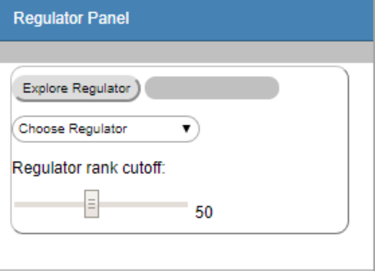Screen dimensions: 375x271
Task: Click slider track right of the handle
Action: [x=143, y=204]
